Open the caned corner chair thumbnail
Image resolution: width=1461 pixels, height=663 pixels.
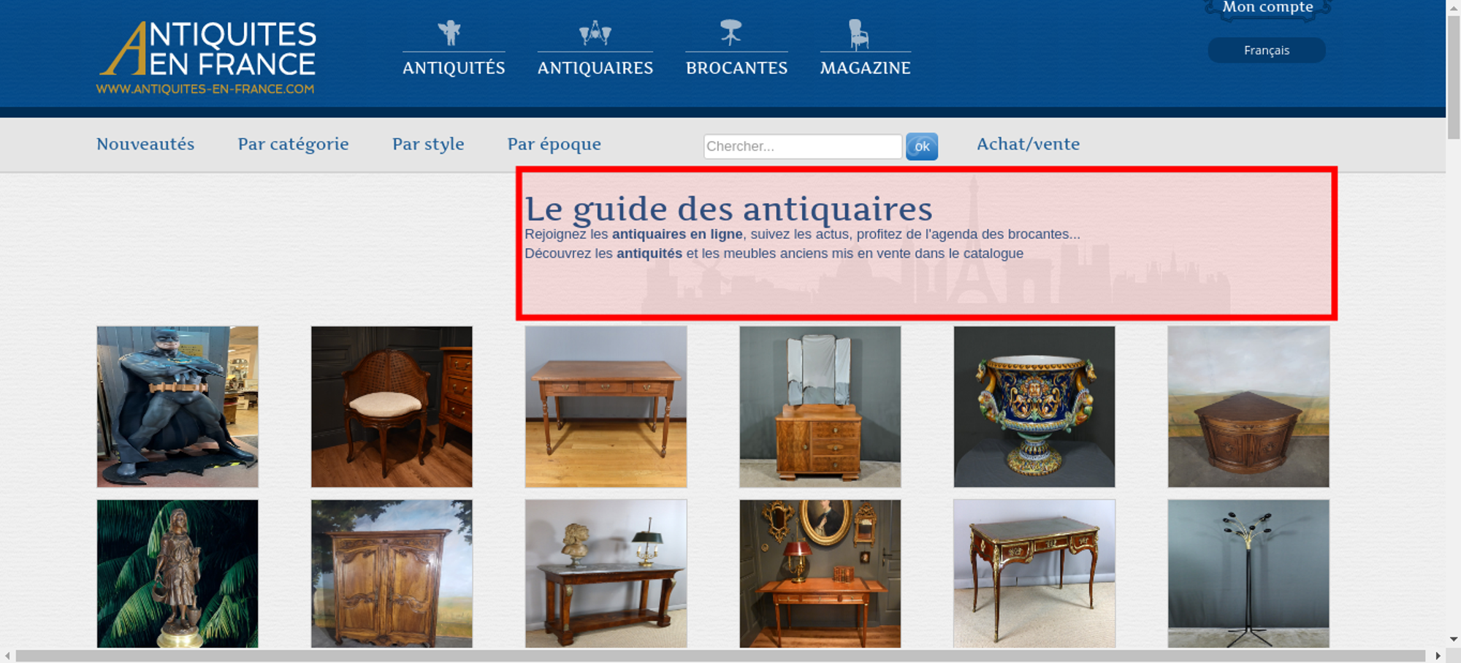click(392, 407)
